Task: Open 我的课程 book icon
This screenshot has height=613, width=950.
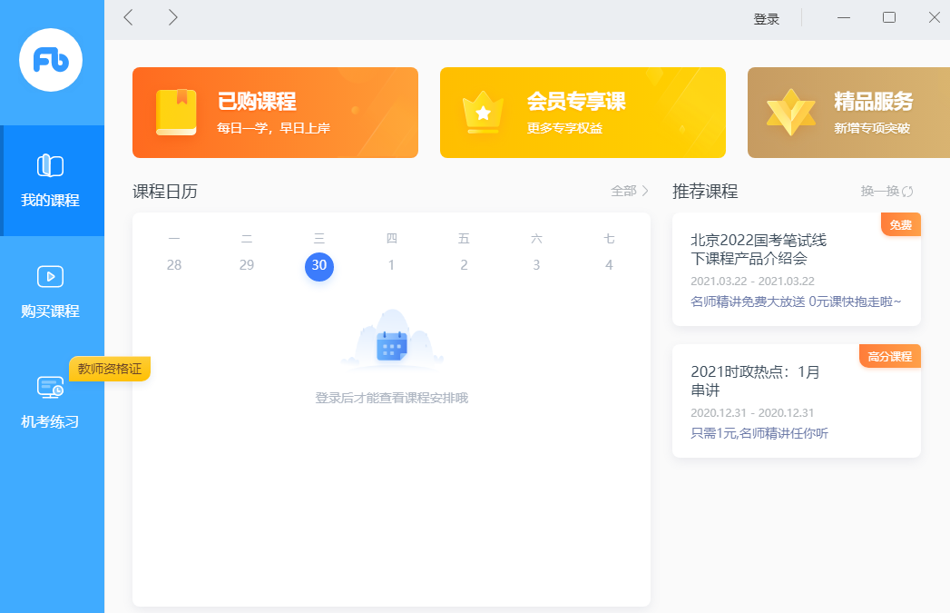Action: coord(50,165)
